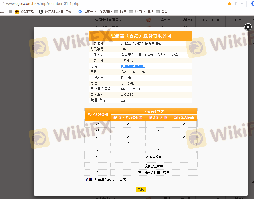This screenshot has width=254, height=199.
Task: Click the member number 187
Action: pyautogui.click(x=124, y=49)
